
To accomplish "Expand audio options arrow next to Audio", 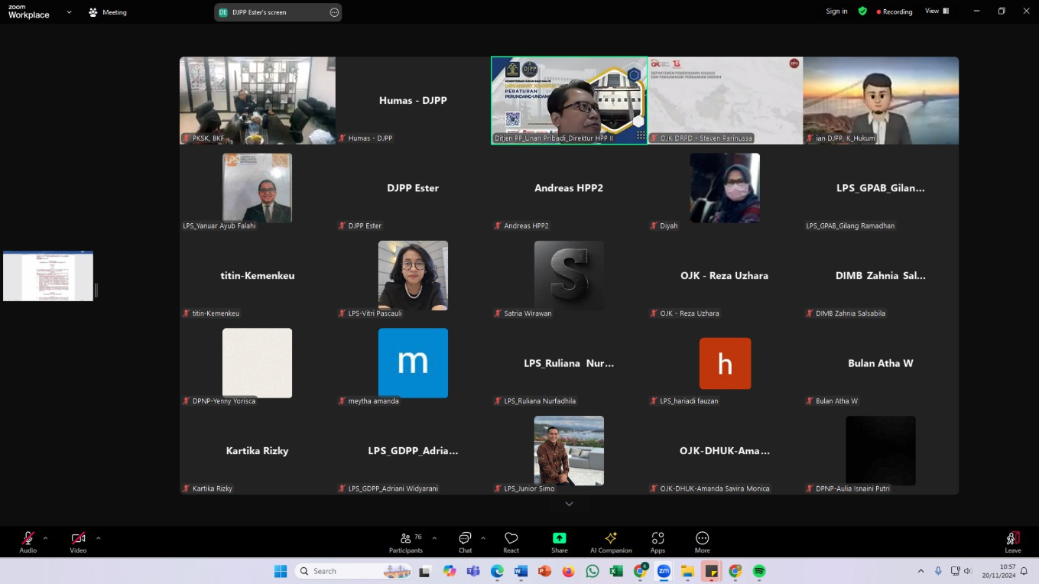I will [x=45, y=538].
